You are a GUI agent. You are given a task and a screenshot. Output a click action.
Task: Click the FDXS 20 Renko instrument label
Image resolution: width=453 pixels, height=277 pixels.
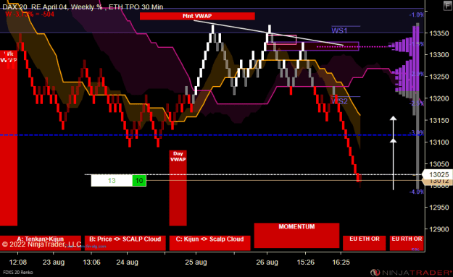(18, 272)
